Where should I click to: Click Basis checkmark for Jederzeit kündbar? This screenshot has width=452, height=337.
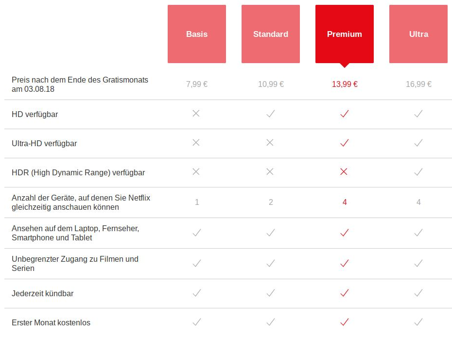click(197, 293)
